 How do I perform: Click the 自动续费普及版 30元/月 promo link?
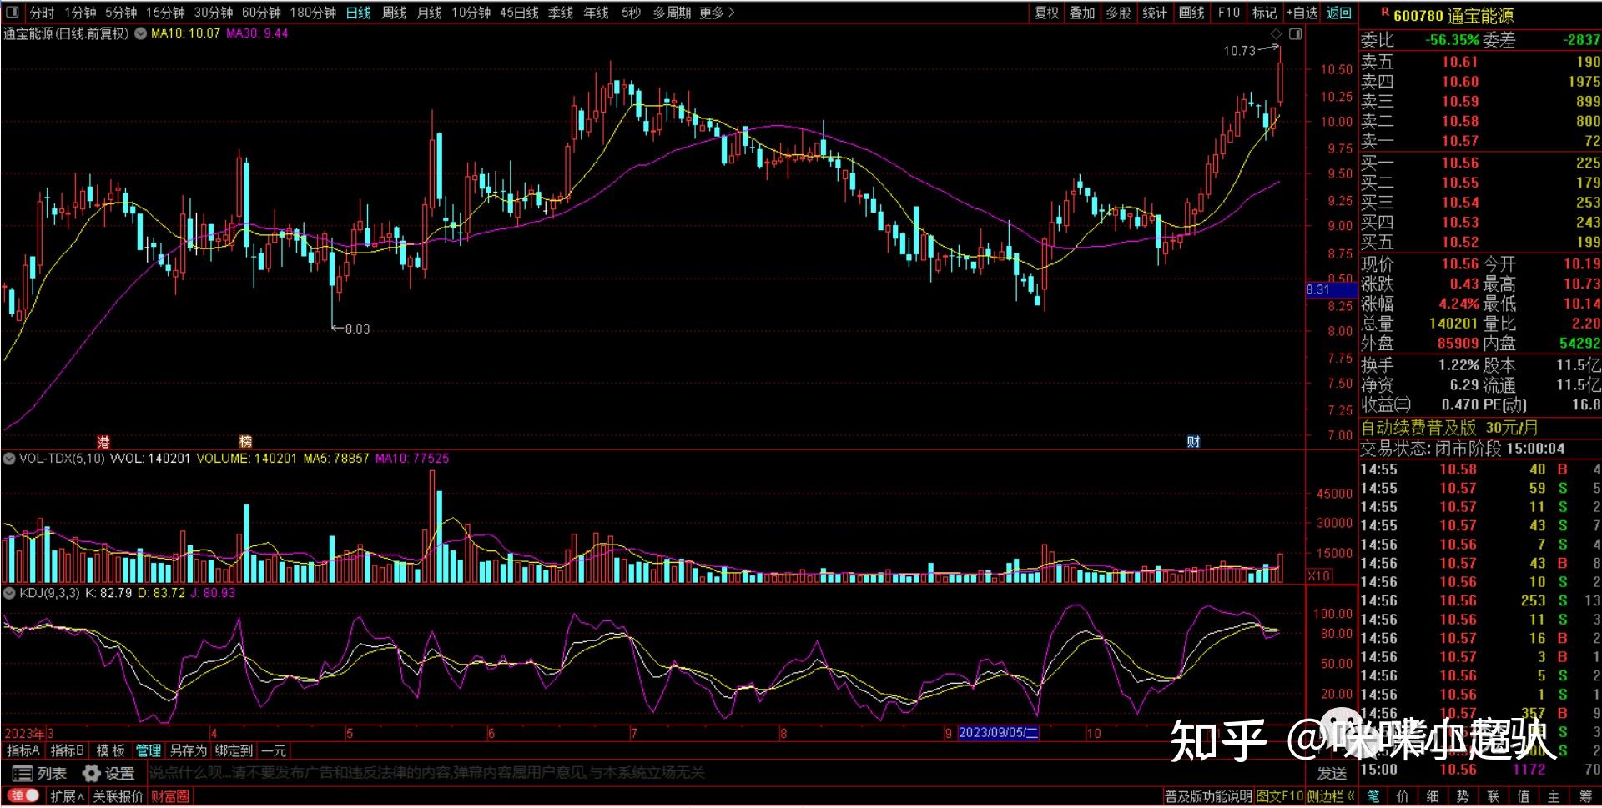1450,428
